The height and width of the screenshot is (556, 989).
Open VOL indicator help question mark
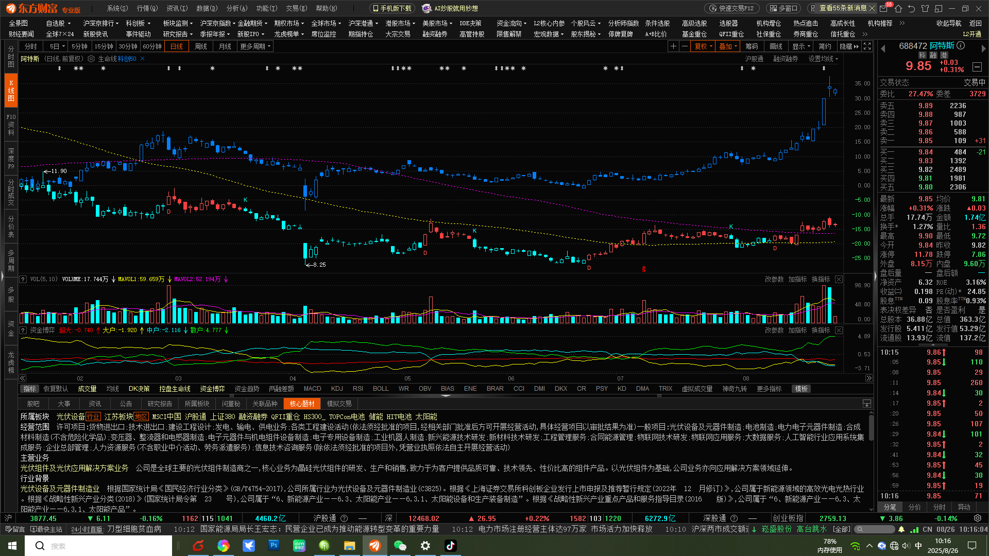(x=23, y=279)
